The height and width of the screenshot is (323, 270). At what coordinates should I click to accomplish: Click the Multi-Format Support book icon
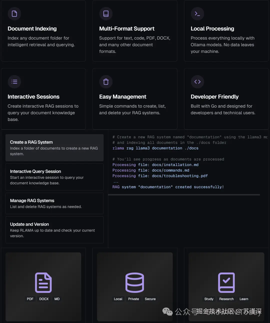point(106,14)
